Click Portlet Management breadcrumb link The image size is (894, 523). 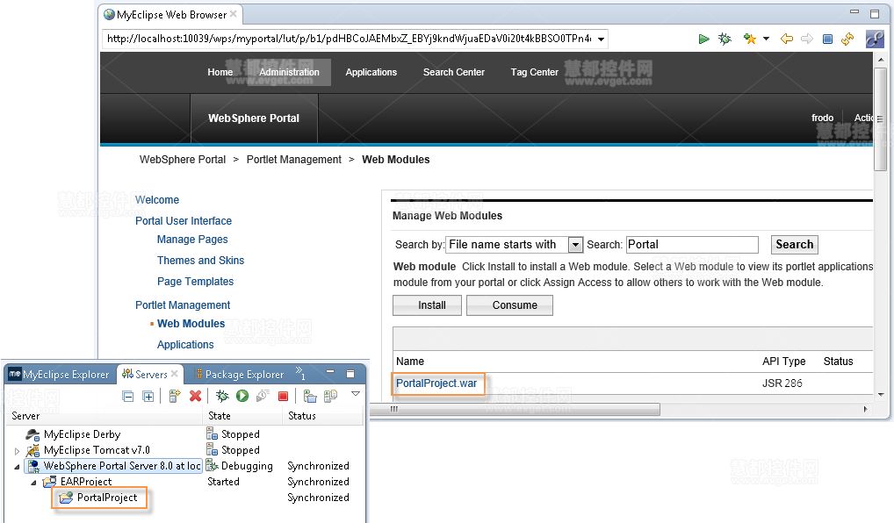tap(293, 160)
